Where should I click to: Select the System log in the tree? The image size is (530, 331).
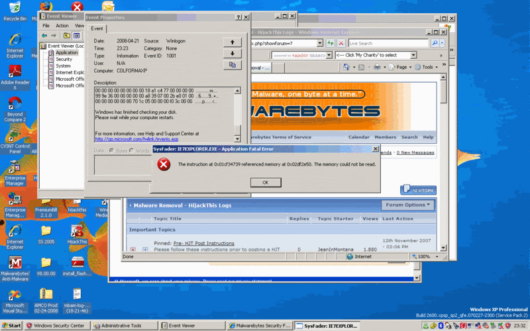pyautogui.click(x=63, y=66)
